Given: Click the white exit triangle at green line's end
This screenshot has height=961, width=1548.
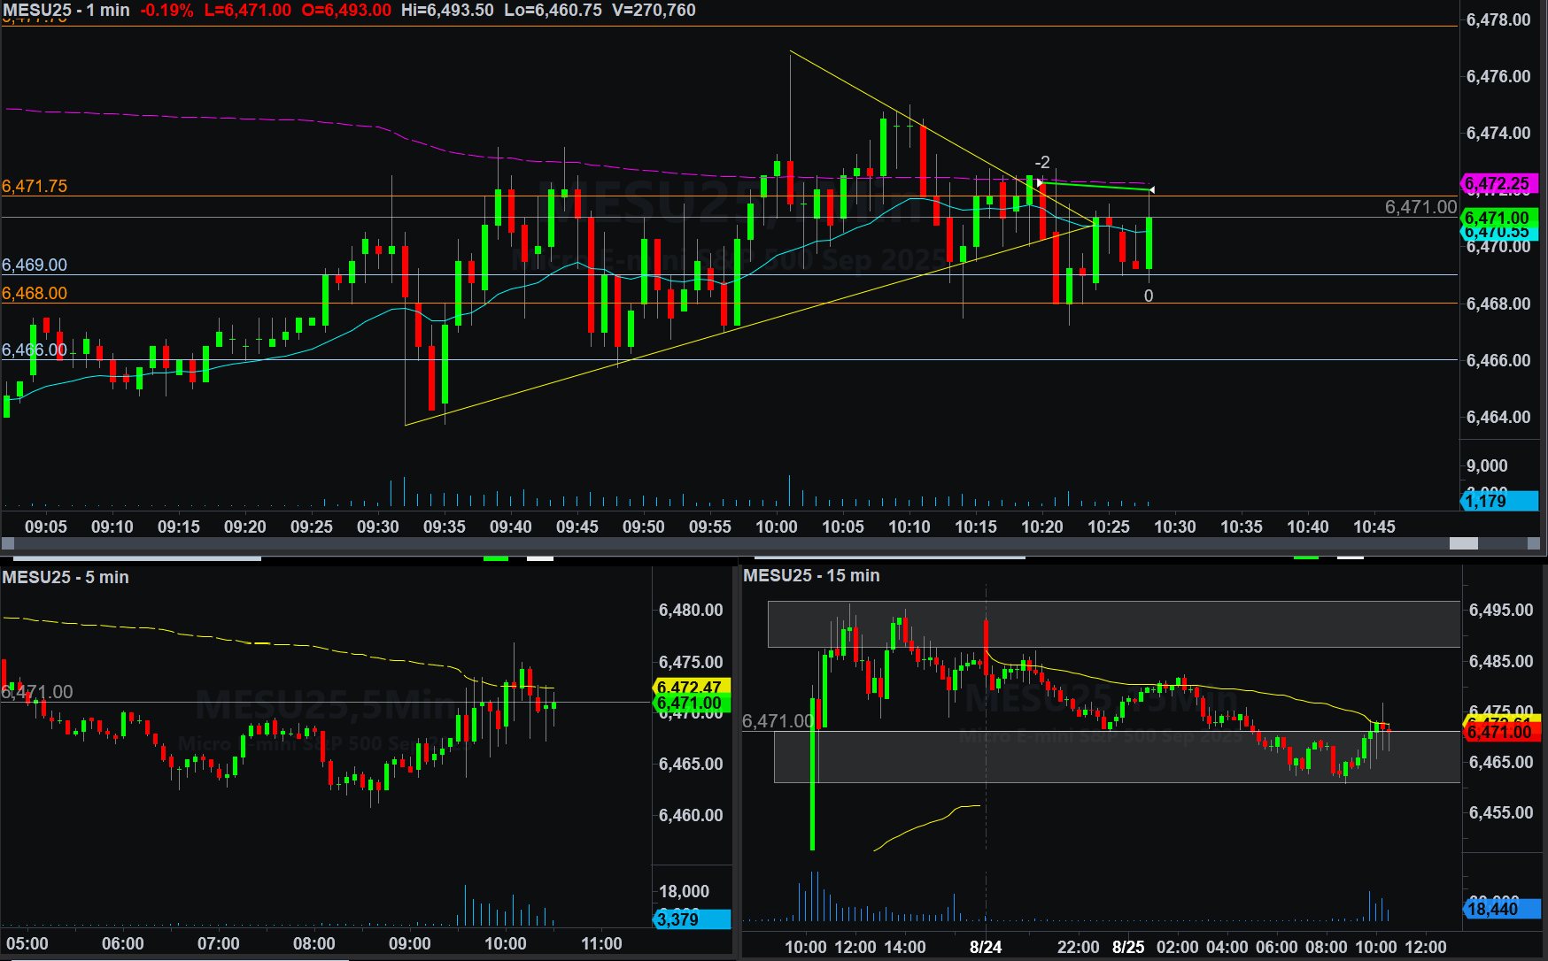Looking at the screenshot, I should tap(1151, 190).
